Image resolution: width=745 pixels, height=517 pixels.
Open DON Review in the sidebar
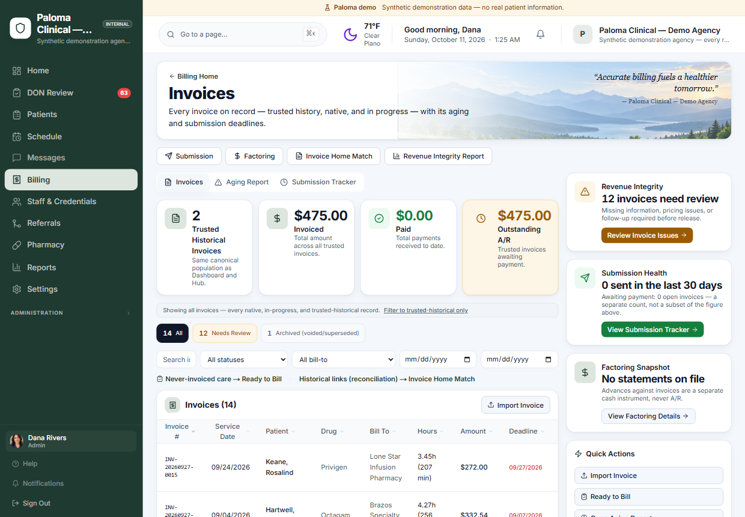click(71, 93)
